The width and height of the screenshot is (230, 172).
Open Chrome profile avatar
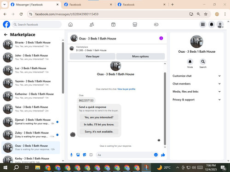click(217, 14)
